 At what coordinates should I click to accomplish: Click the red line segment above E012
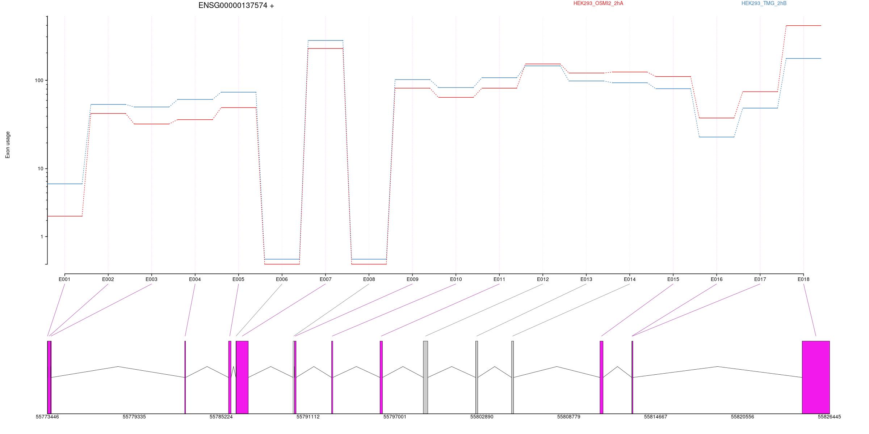[x=543, y=64]
